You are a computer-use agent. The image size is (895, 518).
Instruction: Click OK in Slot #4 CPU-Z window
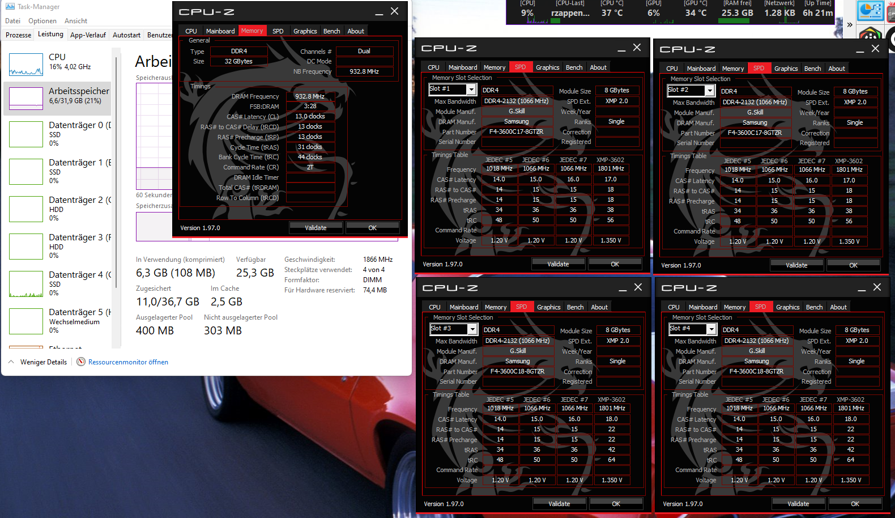[855, 504]
